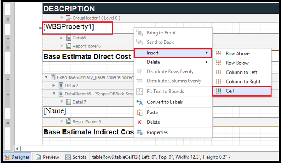Image resolution: width=281 pixels, height=163 pixels.
Task: Collapse the ExecutiveSummary_BaseEstimateIndirect report band
Action: (x=46, y=77)
